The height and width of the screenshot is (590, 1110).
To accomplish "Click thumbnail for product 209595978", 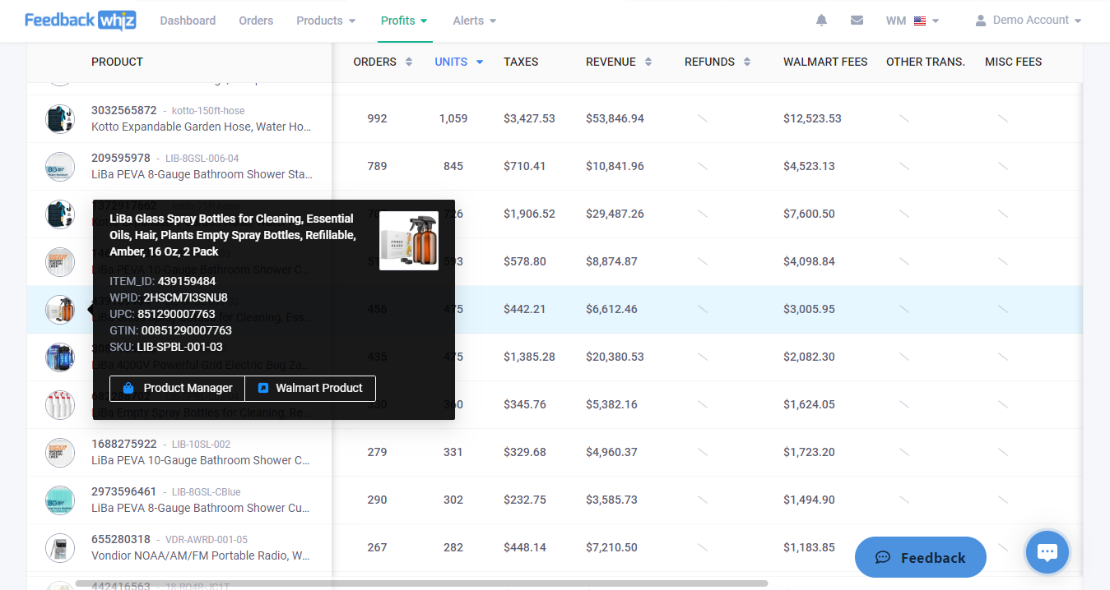I will click(60, 166).
